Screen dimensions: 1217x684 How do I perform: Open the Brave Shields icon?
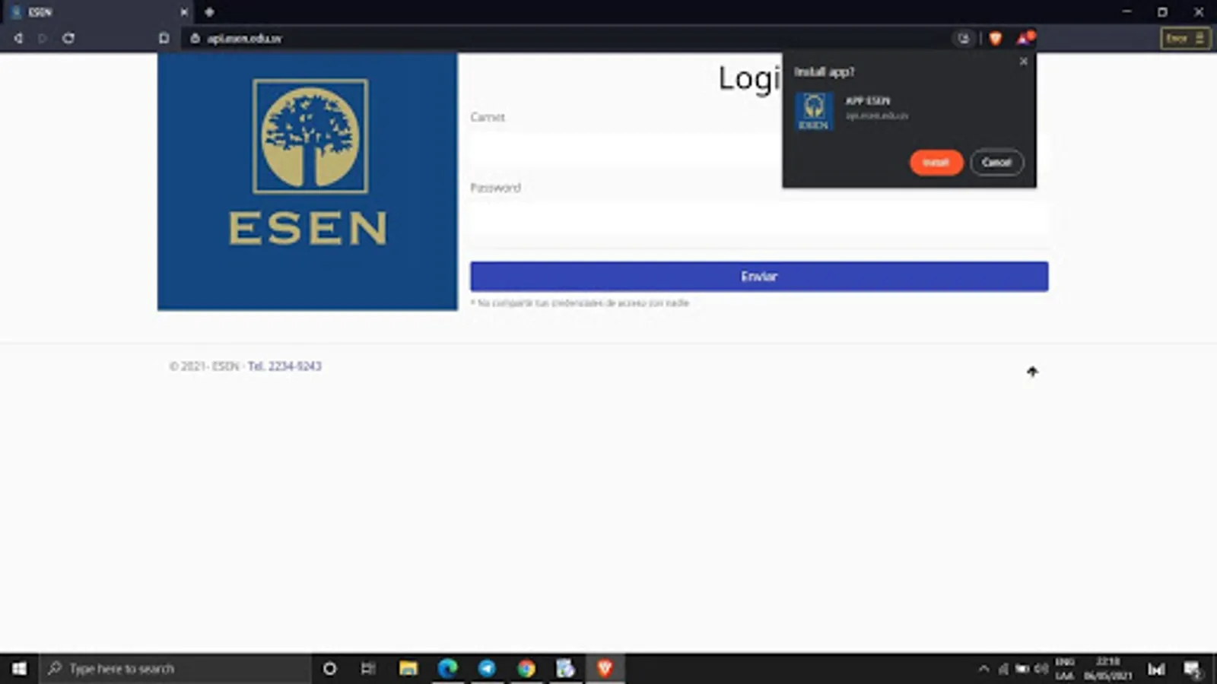[995, 39]
